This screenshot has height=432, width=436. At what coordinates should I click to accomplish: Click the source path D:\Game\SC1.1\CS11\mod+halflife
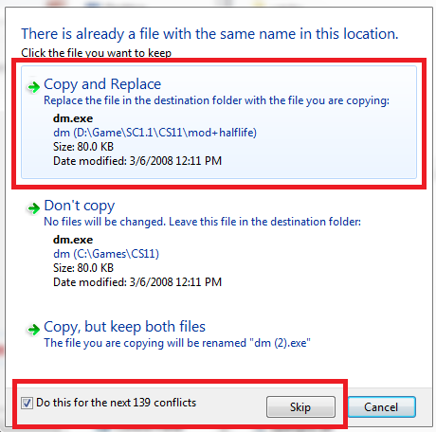(x=154, y=133)
